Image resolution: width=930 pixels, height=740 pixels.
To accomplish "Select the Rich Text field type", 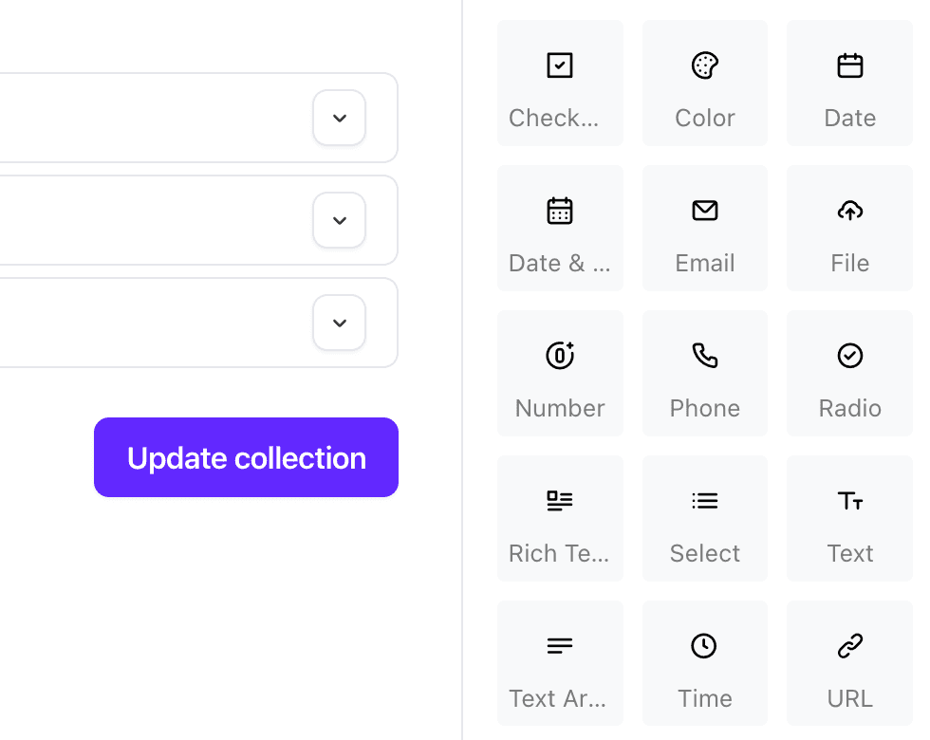I will pos(560,518).
